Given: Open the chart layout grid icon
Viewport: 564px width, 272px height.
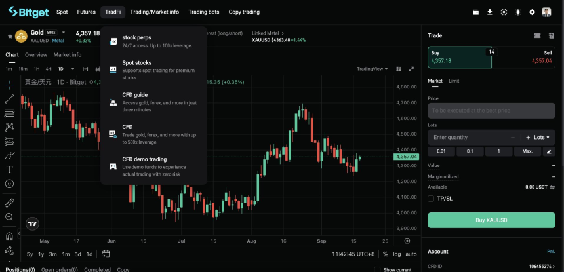Looking at the screenshot, I should (399, 69).
